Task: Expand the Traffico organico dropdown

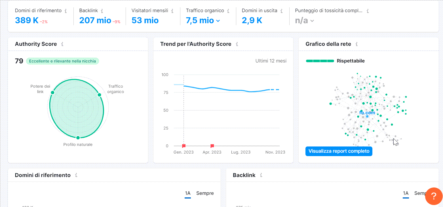Action: [218, 21]
